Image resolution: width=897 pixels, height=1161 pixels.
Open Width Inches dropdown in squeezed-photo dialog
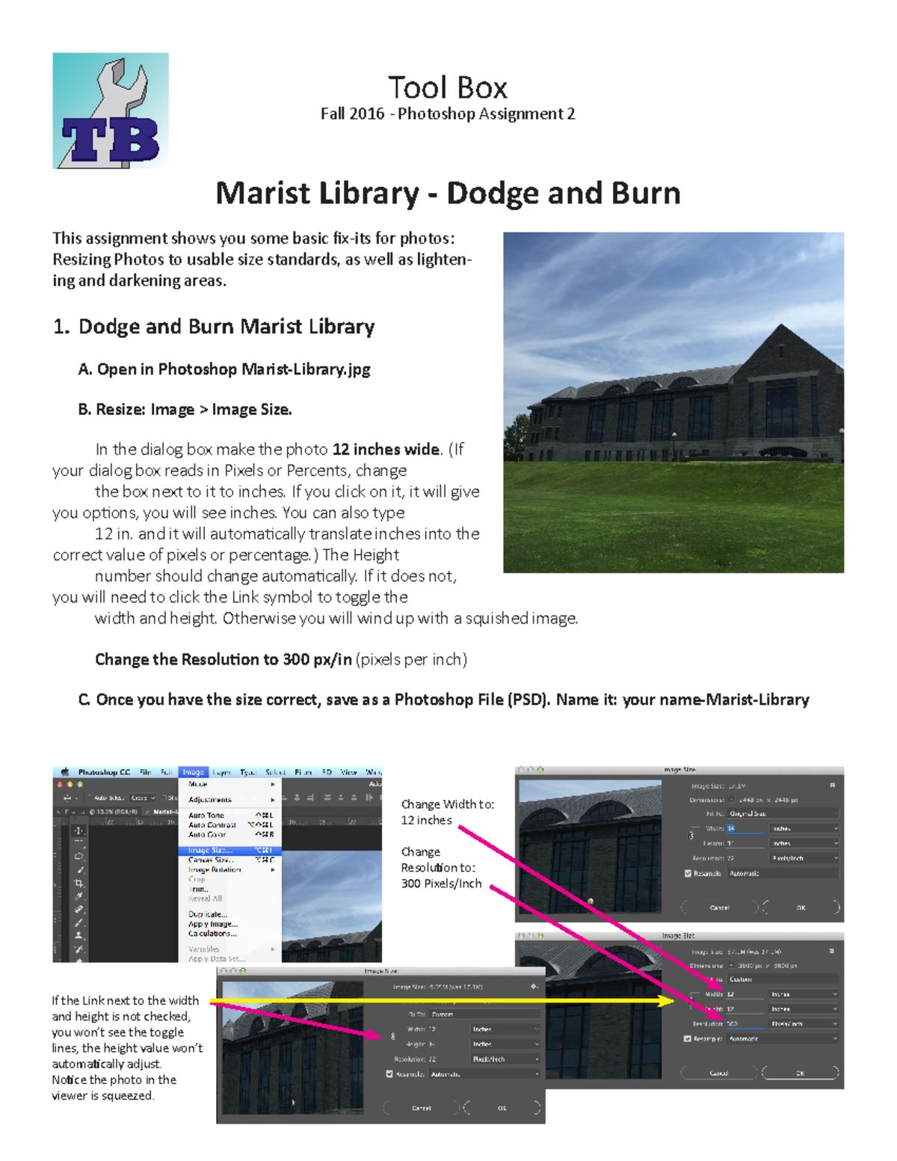point(506,1029)
